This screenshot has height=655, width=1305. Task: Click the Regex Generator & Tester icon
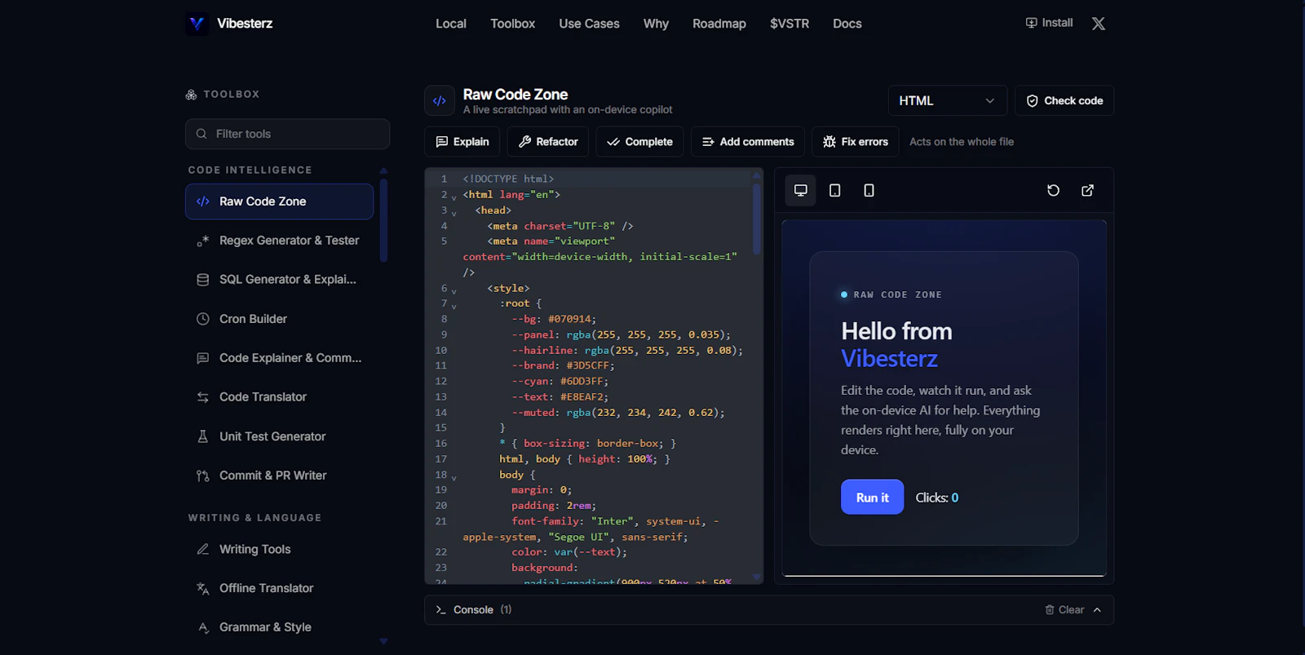[x=203, y=241]
